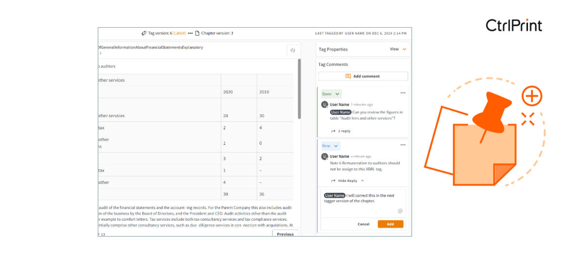The height and width of the screenshot is (274, 561).
Task: Go to Previous page
Action: click(x=285, y=234)
